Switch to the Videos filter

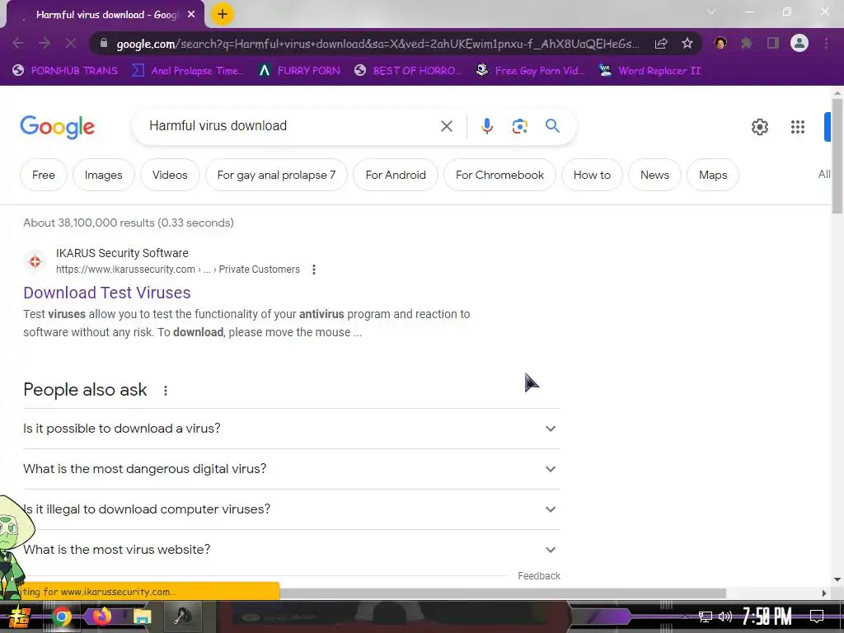coord(170,175)
